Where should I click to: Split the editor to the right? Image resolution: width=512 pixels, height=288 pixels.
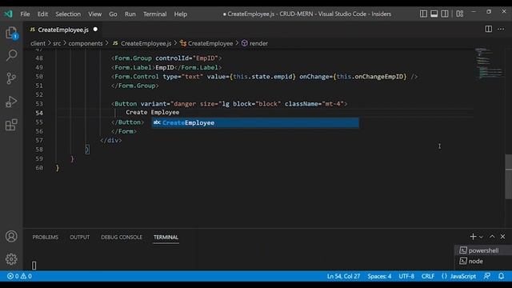(x=489, y=29)
